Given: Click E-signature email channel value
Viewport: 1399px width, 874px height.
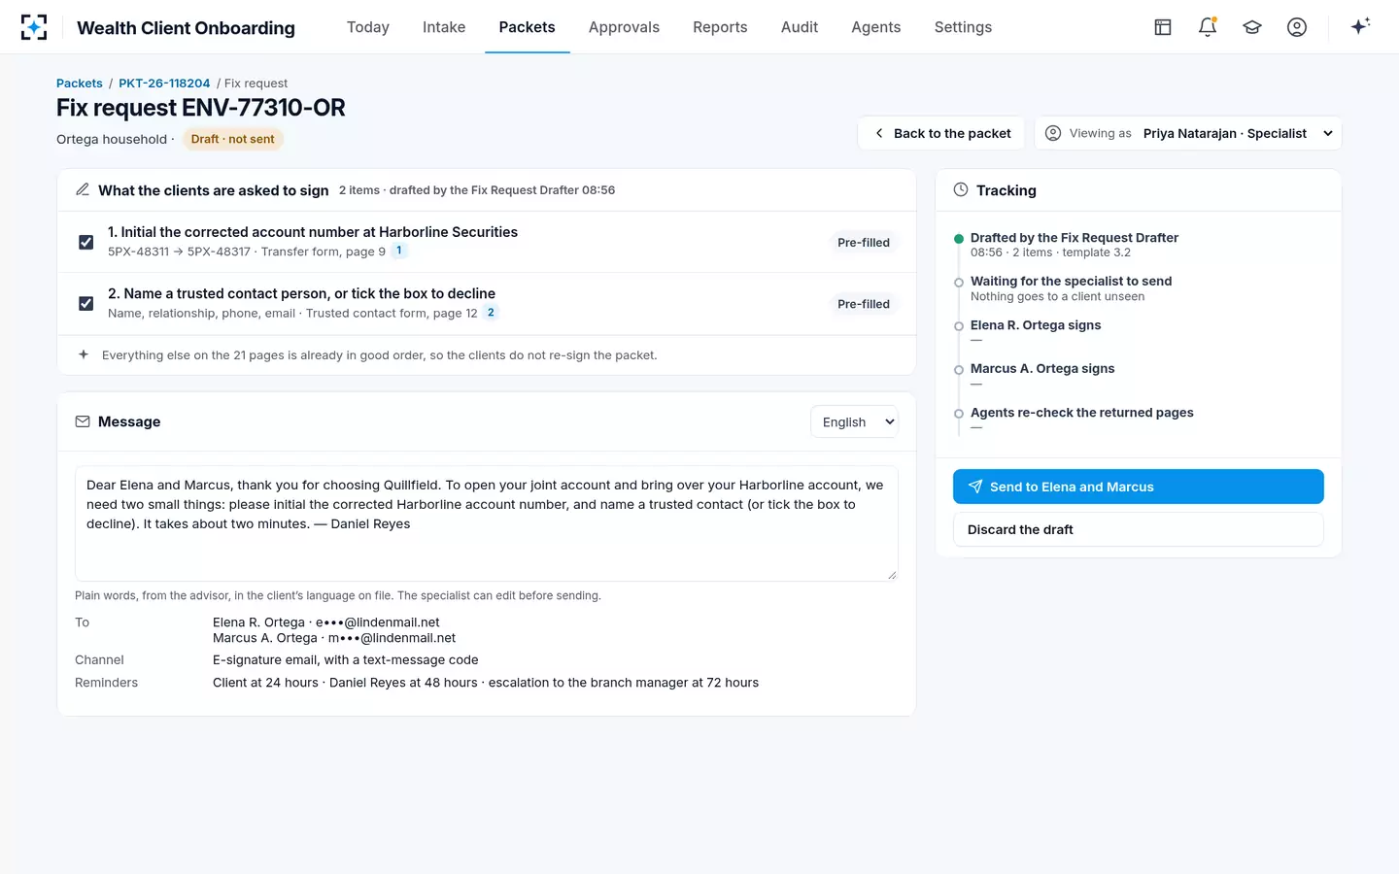Looking at the screenshot, I should coord(346,660).
